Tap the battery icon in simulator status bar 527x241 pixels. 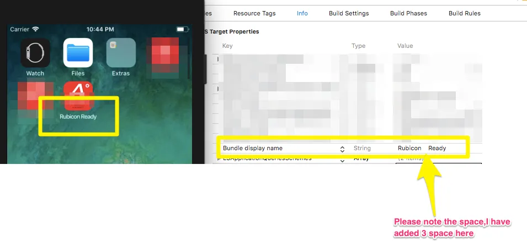183,30
